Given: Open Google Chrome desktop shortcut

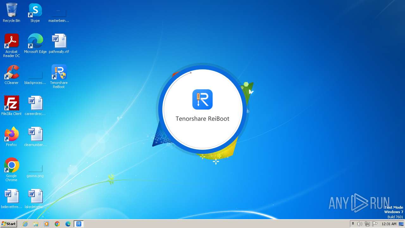Looking at the screenshot, I should point(11,170).
